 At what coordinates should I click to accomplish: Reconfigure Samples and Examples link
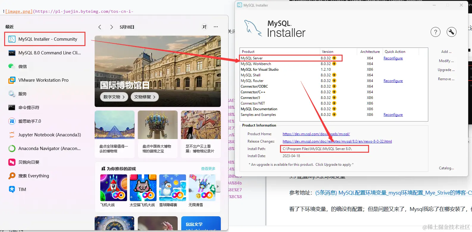click(x=393, y=115)
